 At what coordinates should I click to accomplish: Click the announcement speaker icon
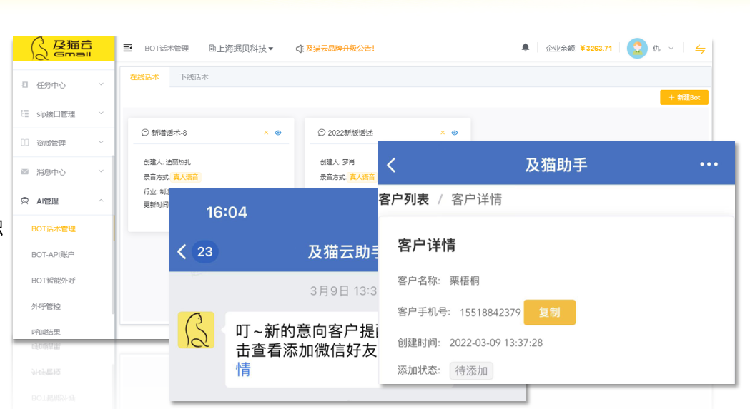300,49
